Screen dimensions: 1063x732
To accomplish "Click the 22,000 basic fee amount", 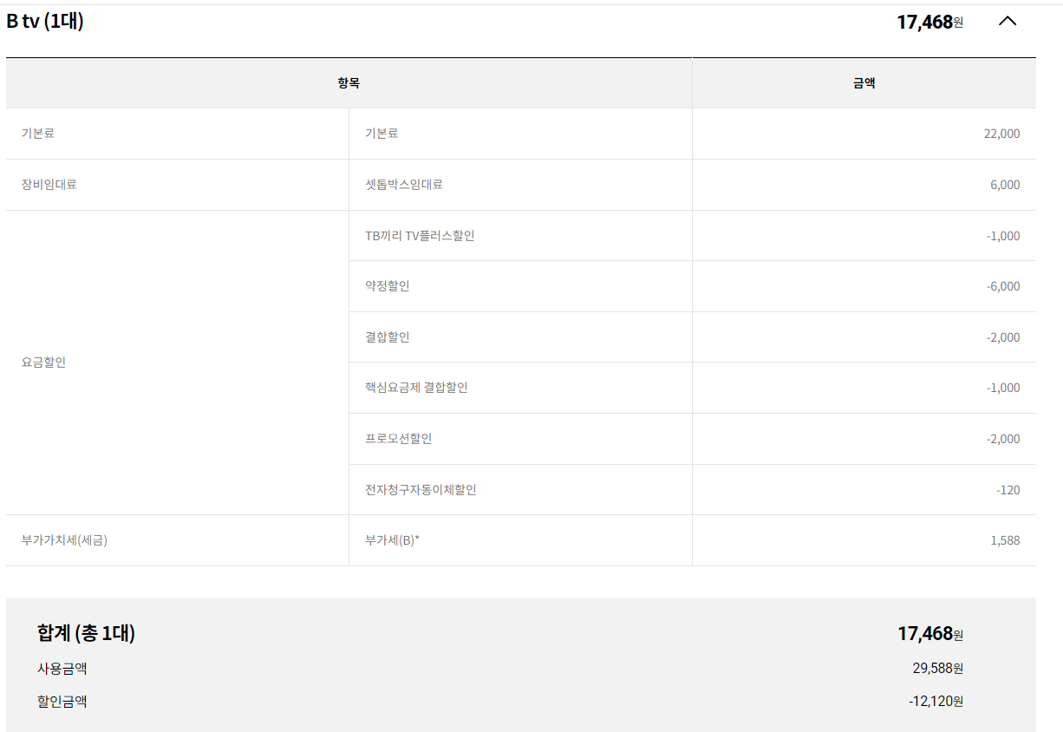I will click(1001, 134).
